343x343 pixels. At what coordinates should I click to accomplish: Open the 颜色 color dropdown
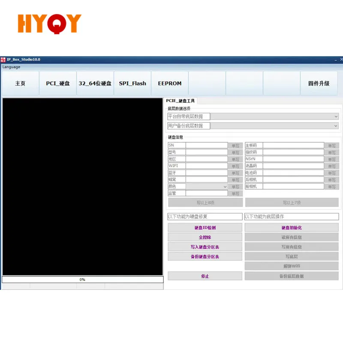click(207, 187)
